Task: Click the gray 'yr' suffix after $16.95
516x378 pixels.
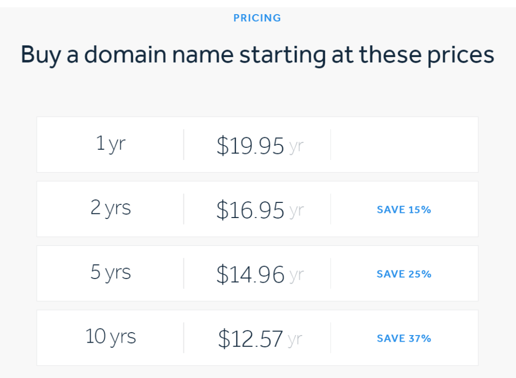Action: coord(296,211)
